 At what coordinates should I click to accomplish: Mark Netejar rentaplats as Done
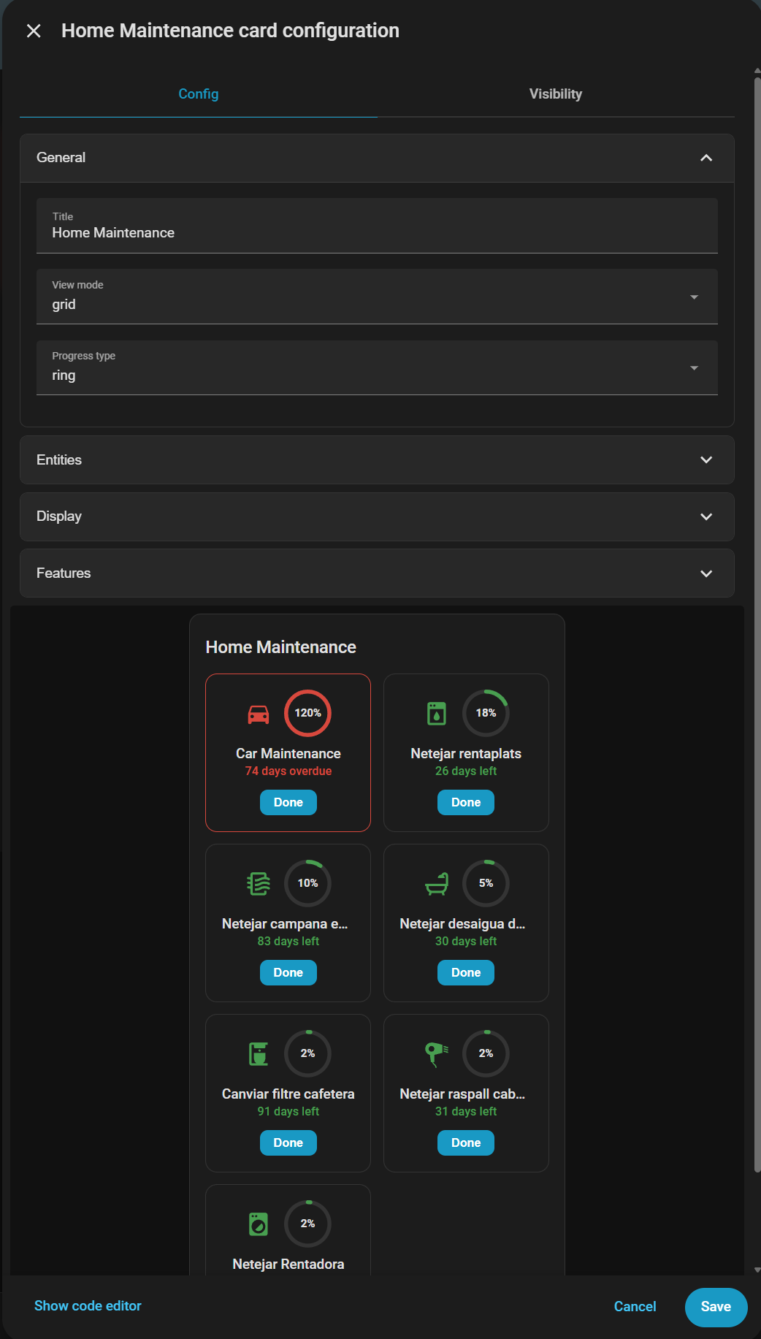(x=466, y=802)
